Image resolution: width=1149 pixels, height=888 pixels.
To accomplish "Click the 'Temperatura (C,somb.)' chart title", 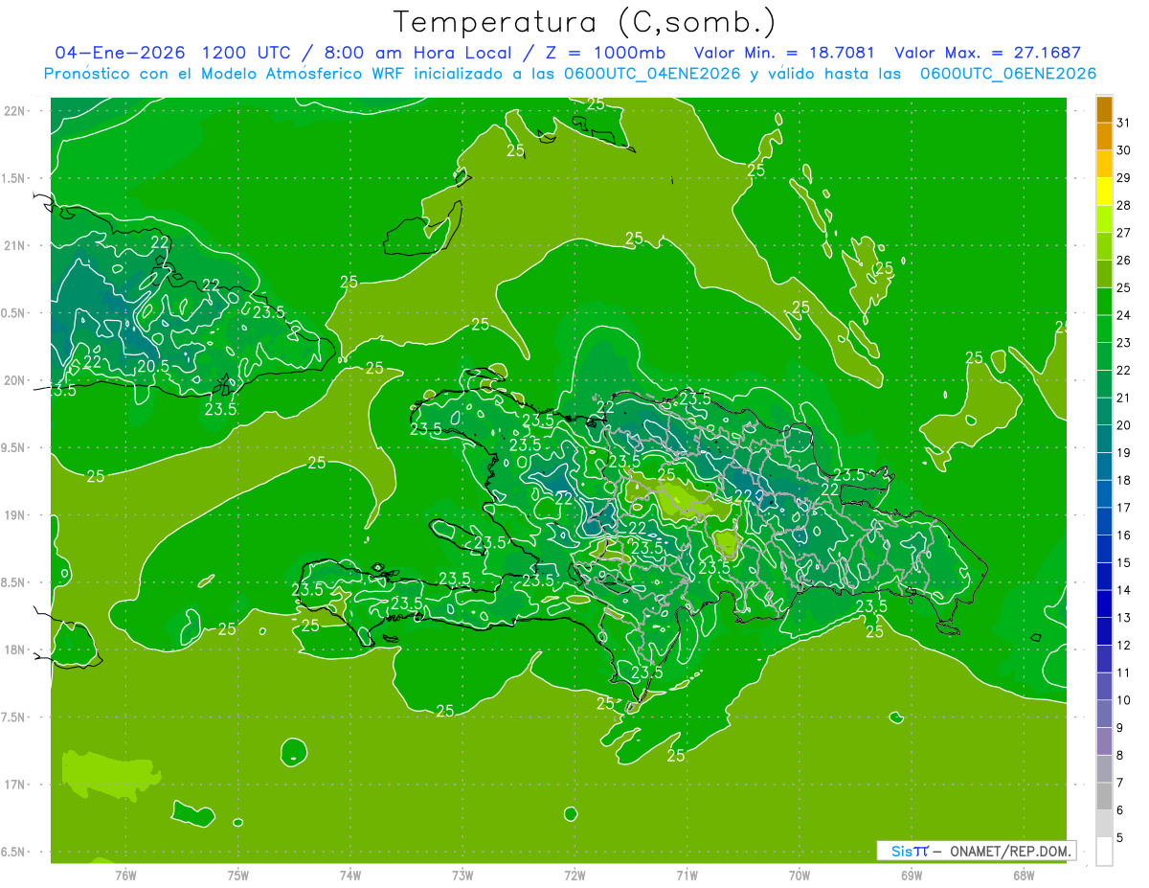I will coord(585,22).
